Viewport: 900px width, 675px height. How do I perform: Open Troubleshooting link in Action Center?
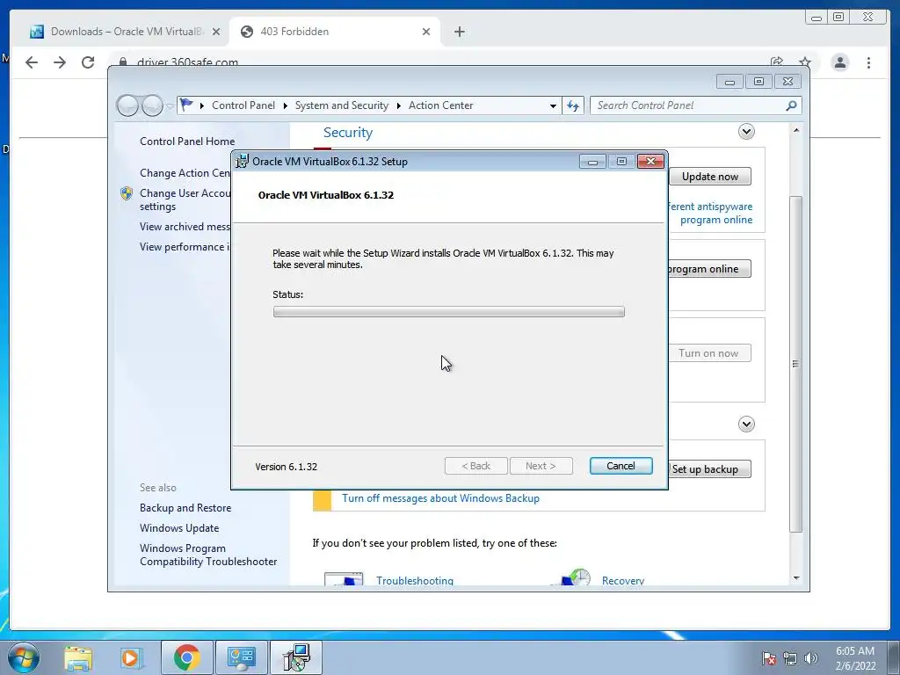pyautogui.click(x=415, y=580)
